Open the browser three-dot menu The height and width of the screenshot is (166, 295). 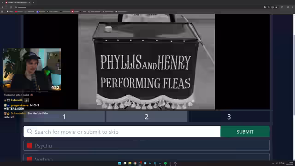[292, 7]
